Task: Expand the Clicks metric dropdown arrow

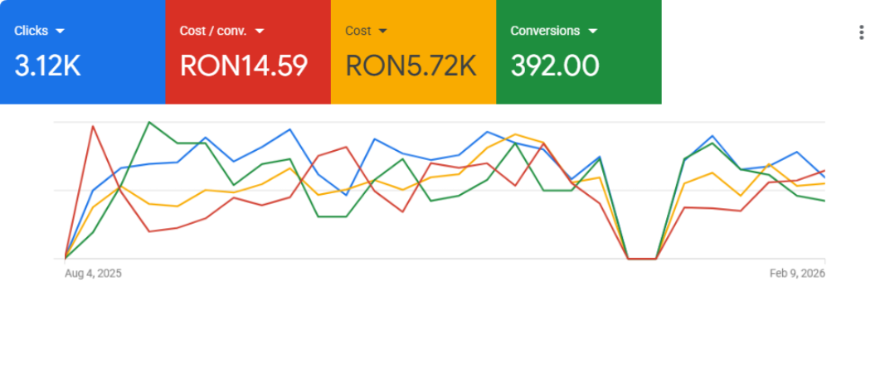Action: tap(60, 32)
